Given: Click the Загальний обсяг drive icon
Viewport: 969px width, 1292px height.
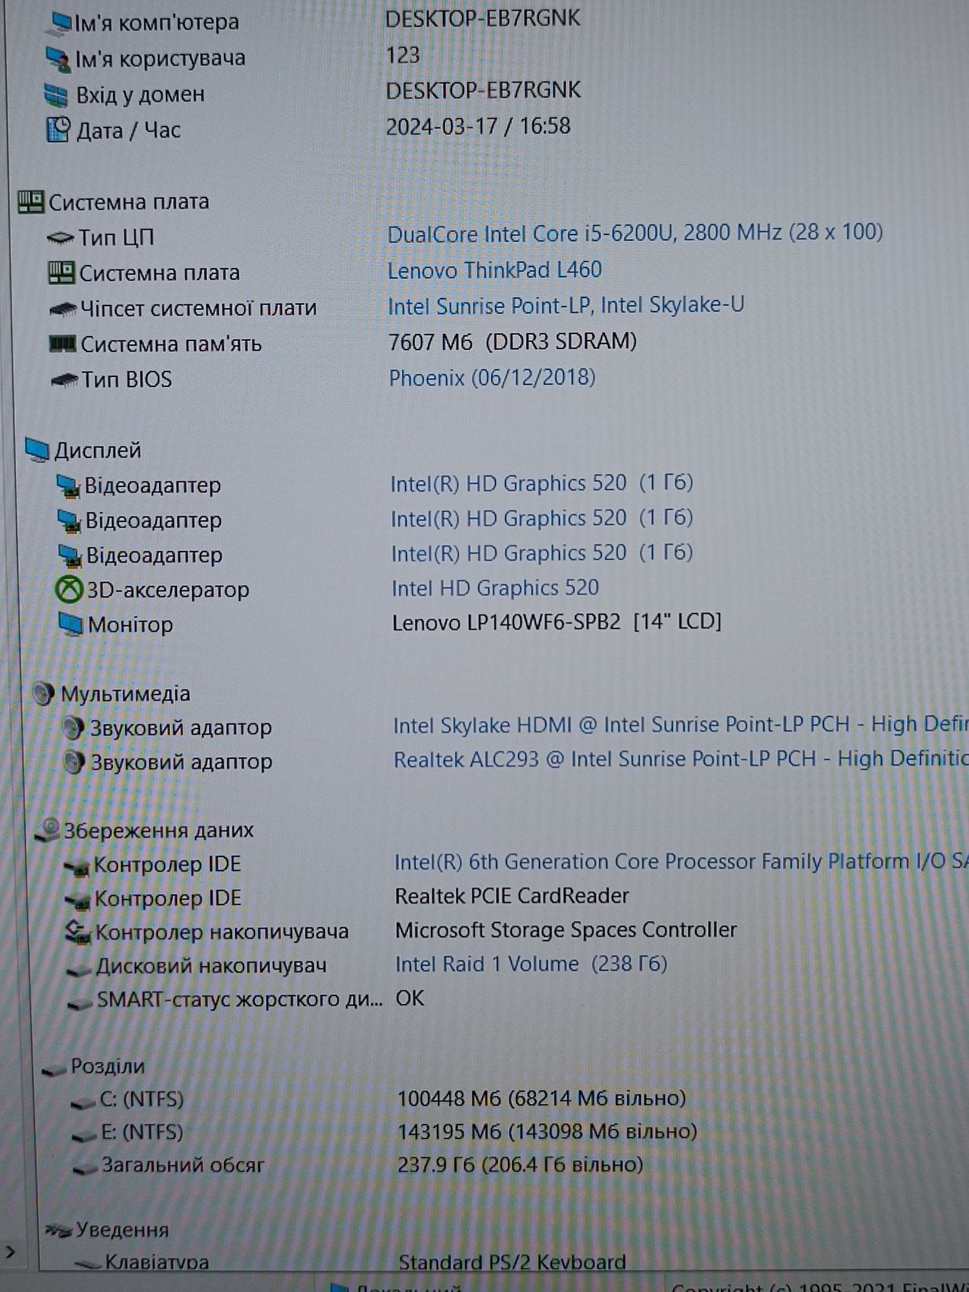Looking at the screenshot, I should [x=86, y=1169].
